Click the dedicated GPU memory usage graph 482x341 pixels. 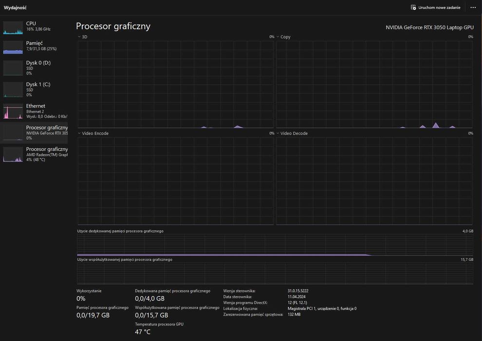click(275, 245)
